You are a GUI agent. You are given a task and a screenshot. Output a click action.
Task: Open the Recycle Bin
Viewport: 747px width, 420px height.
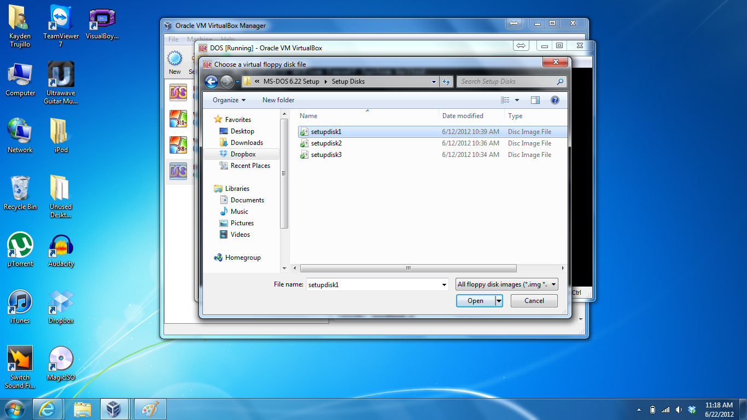[20, 192]
